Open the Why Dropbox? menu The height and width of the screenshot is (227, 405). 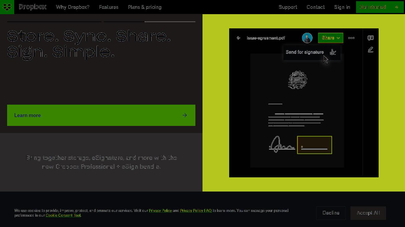click(73, 7)
